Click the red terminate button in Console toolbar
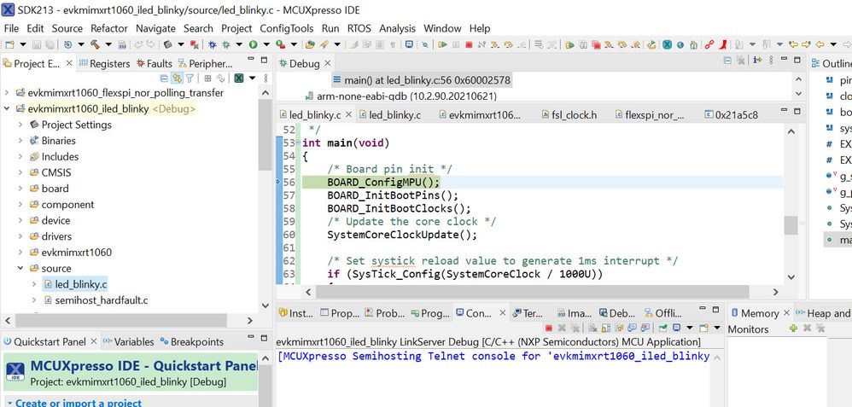 tap(549, 328)
